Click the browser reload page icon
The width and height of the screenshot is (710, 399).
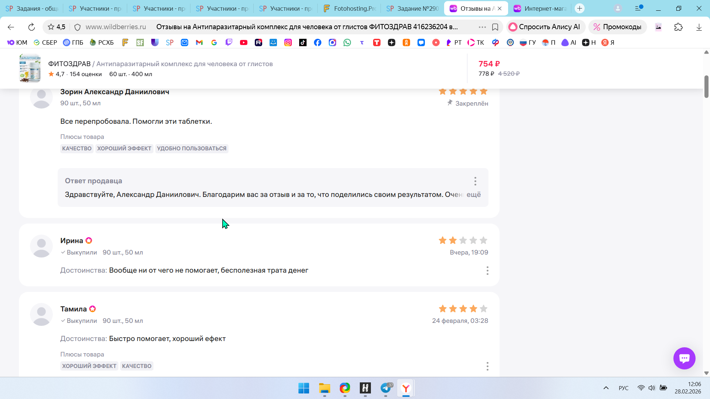coord(31,27)
